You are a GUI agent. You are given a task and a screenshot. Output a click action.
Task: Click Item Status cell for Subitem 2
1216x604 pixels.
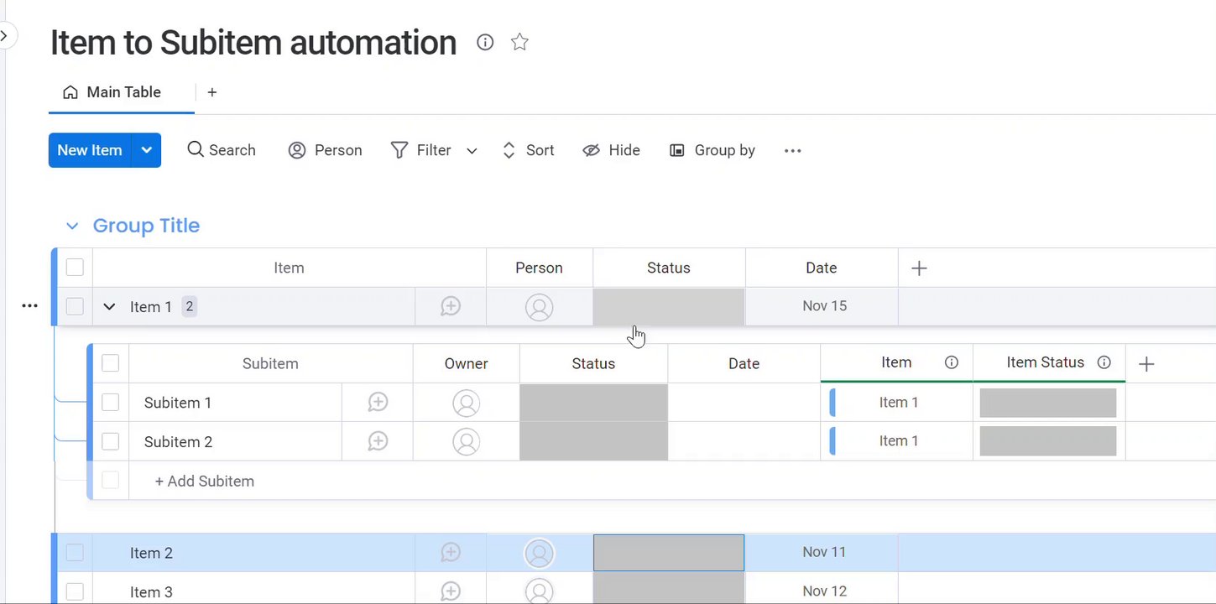click(x=1048, y=441)
